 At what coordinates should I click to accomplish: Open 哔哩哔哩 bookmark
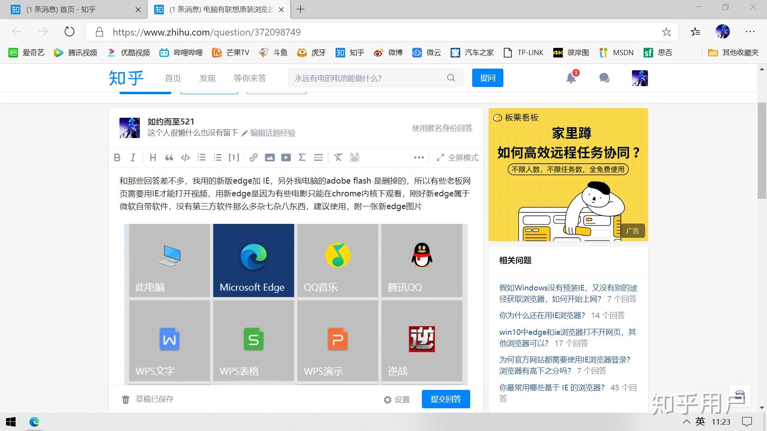[181, 53]
